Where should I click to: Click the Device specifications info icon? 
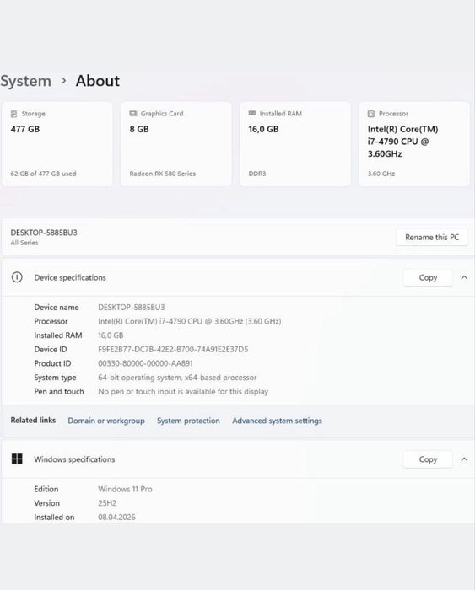(17, 277)
